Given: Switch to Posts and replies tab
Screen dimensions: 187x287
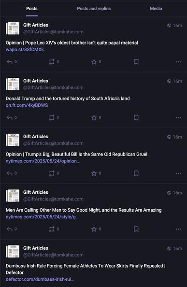Looking at the screenshot, I should (94, 9).
